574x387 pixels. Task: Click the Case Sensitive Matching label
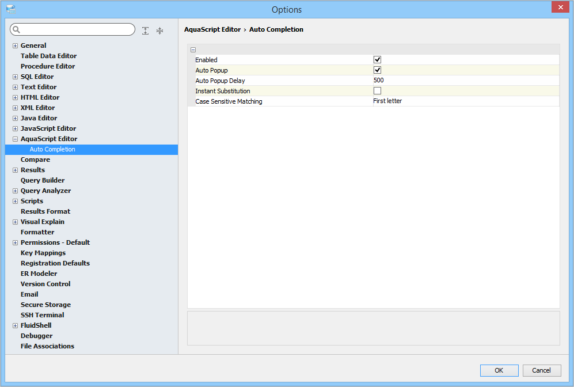(x=229, y=101)
